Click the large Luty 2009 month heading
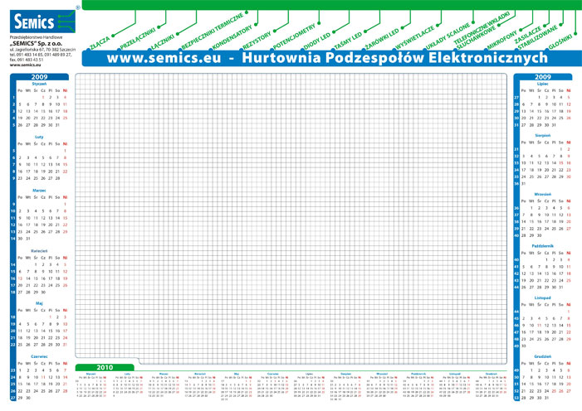582x411 pixels. (39, 137)
